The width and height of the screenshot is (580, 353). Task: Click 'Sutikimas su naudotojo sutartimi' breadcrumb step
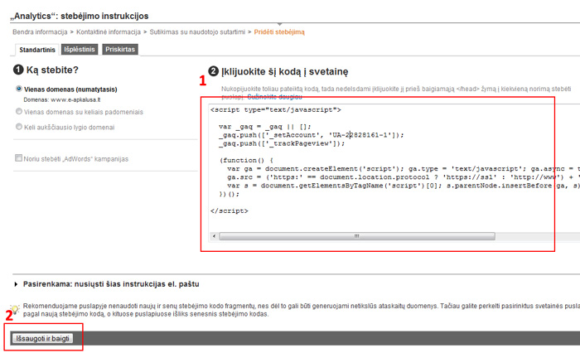(197, 32)
